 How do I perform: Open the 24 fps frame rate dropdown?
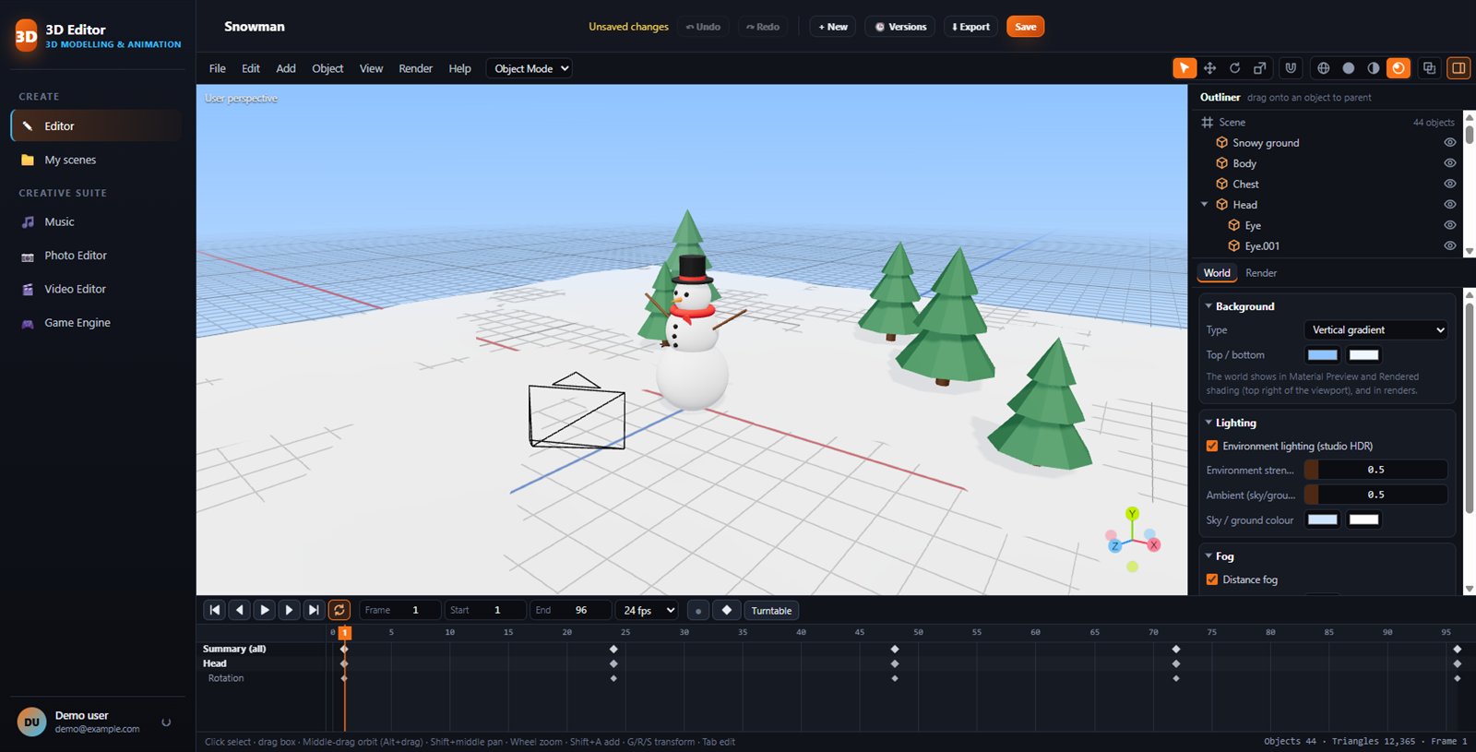647,610
